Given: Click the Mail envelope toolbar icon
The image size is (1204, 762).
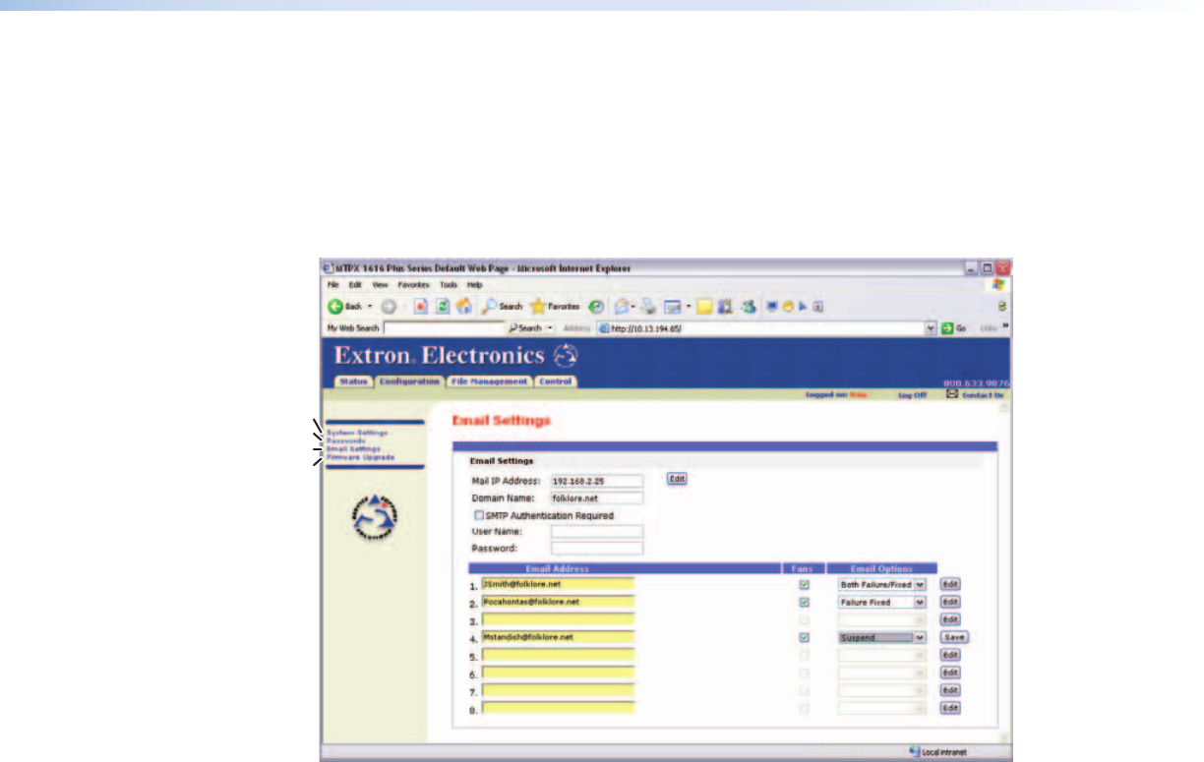Looking at the screenshot, I should point(623,306).
